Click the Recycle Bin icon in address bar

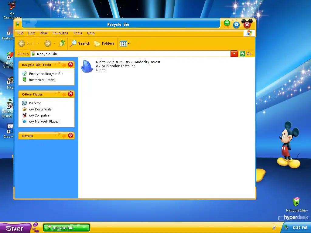click(x=33, y=54)
